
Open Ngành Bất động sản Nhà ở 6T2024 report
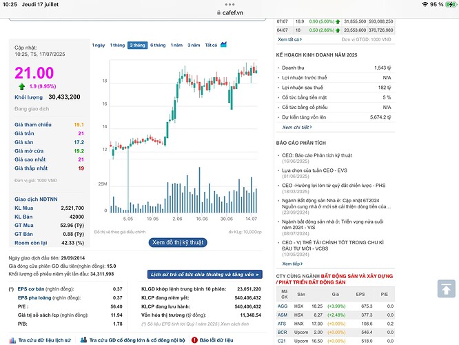click(336, 204)
